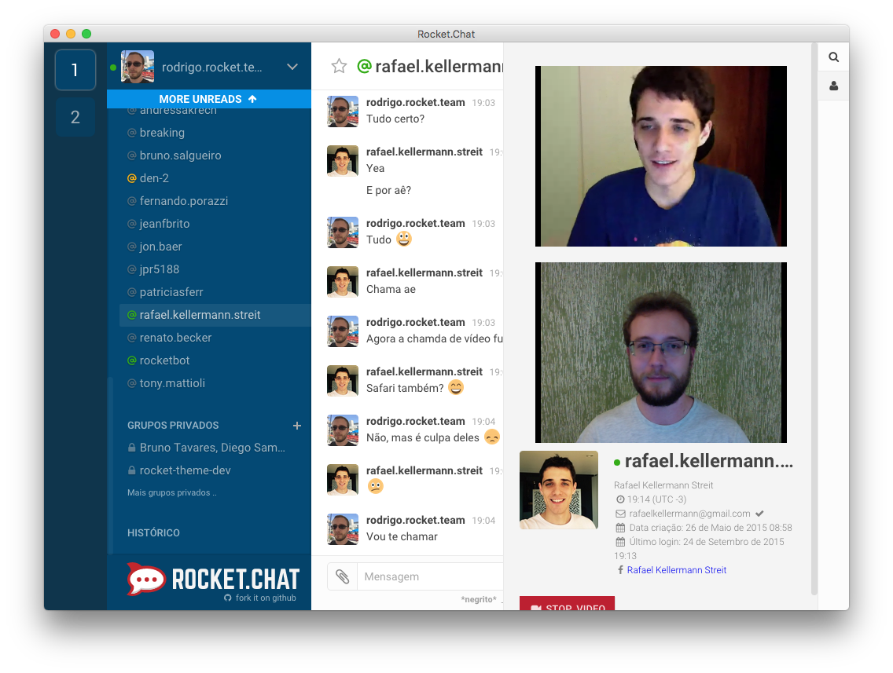
Task: Expand the rodrigo.rocket.team account menu chevron
Action: coord(292,67)
